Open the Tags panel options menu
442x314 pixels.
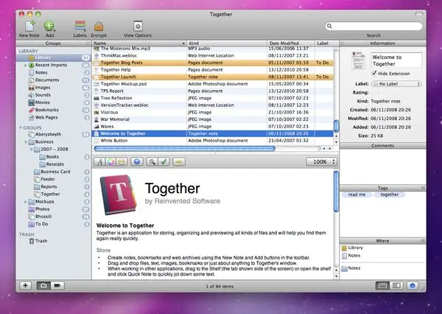[423, 188]
